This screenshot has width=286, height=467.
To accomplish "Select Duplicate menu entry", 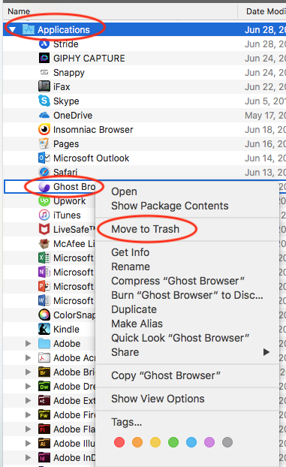I will point(134,309).
